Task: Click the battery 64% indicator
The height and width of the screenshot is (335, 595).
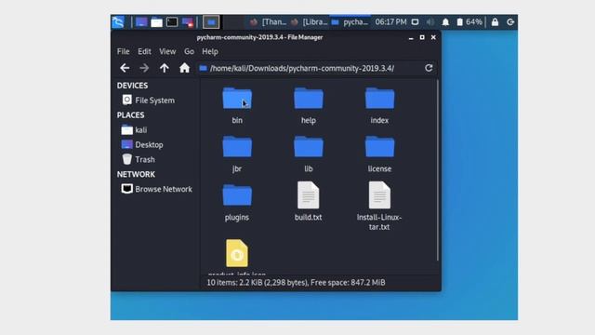Action: point(469,22)
